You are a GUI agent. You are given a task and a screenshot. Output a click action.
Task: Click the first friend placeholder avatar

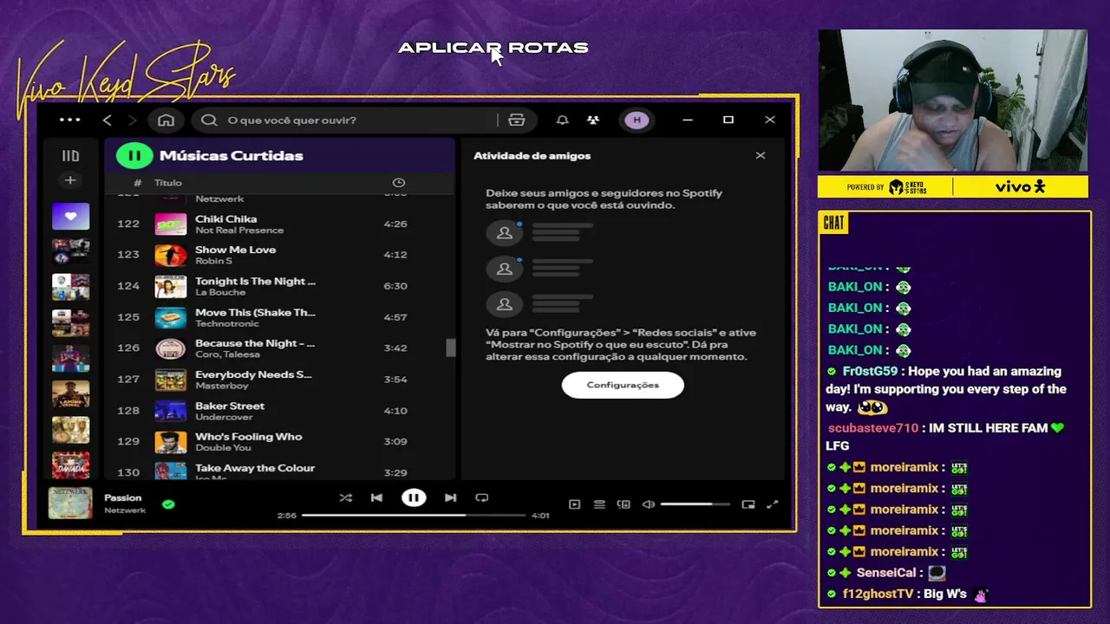click(x=505, y=232)
